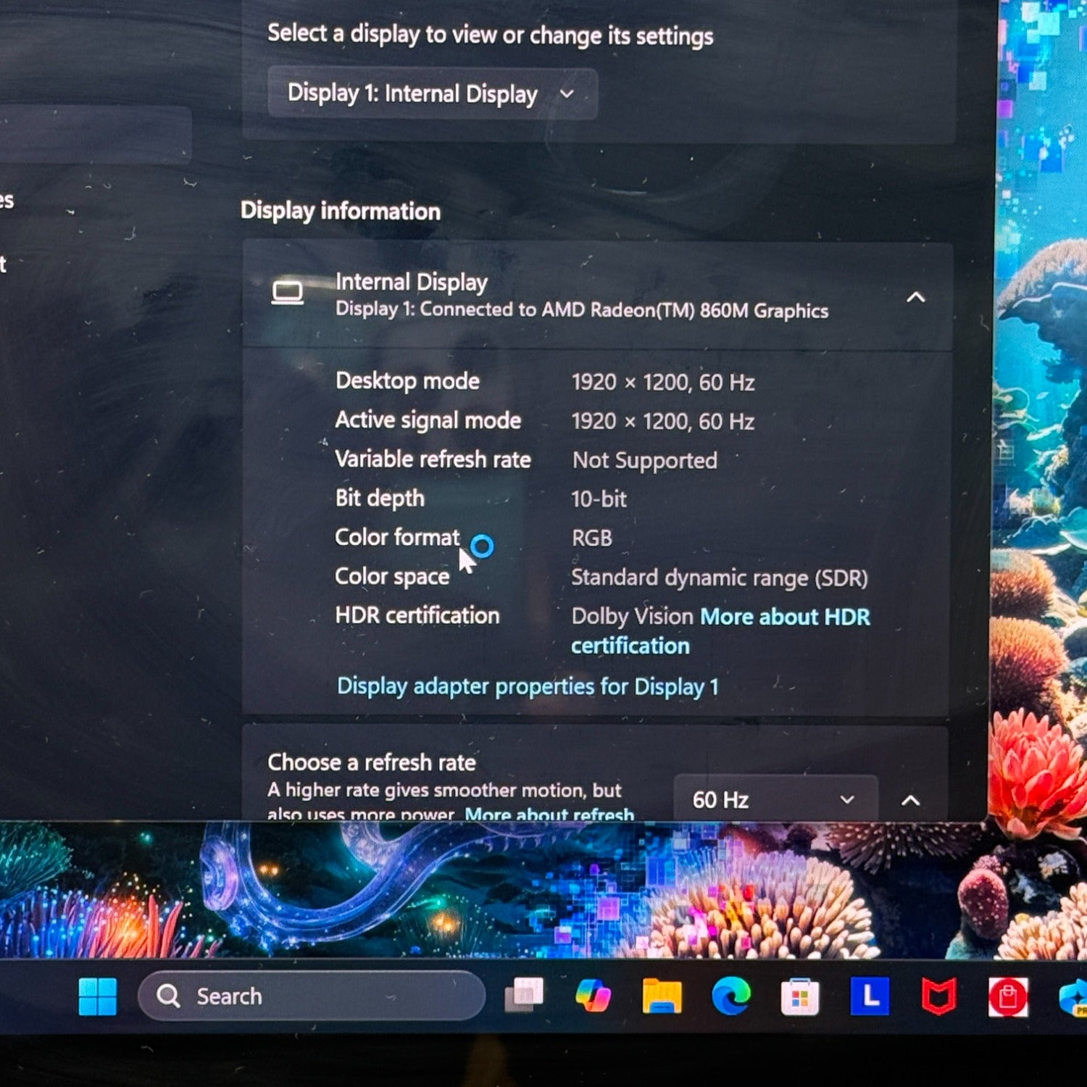Open the 60 Hz refresh rate dropdown

coord(775,799)
